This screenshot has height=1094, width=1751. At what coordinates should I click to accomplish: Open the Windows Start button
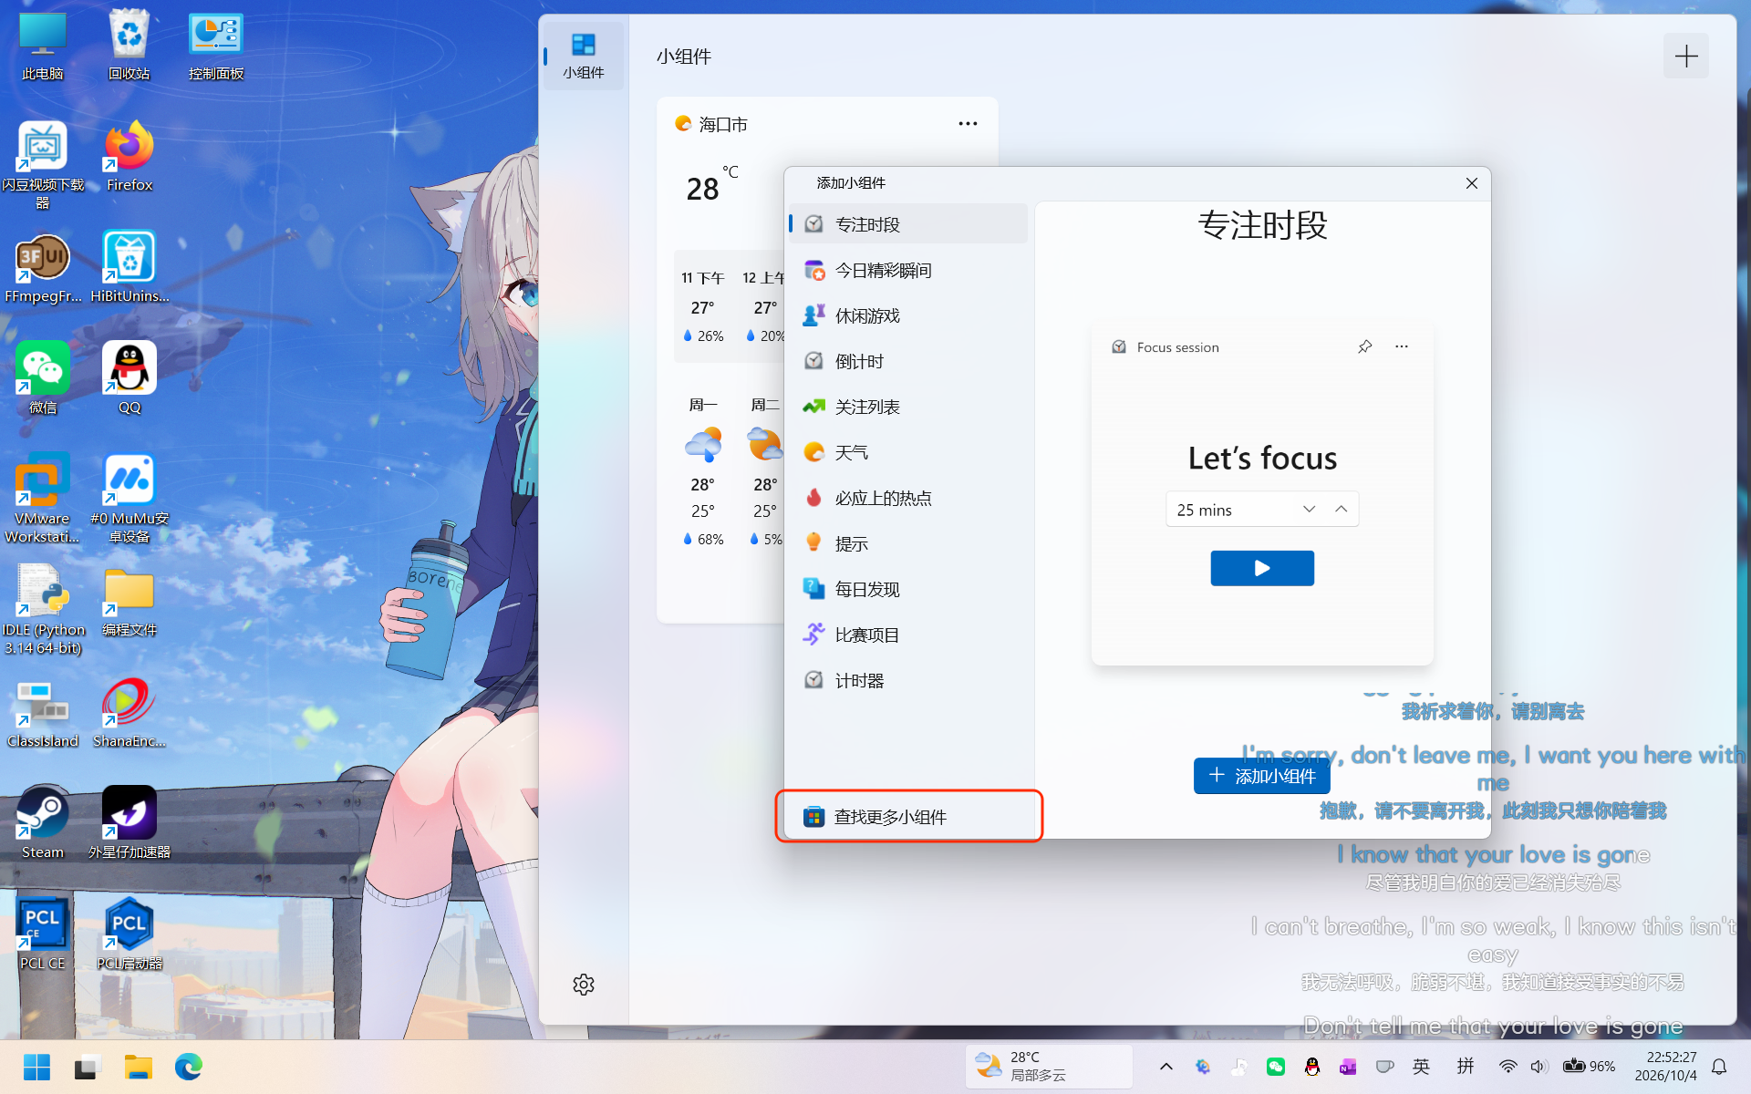coord(36,1067)
